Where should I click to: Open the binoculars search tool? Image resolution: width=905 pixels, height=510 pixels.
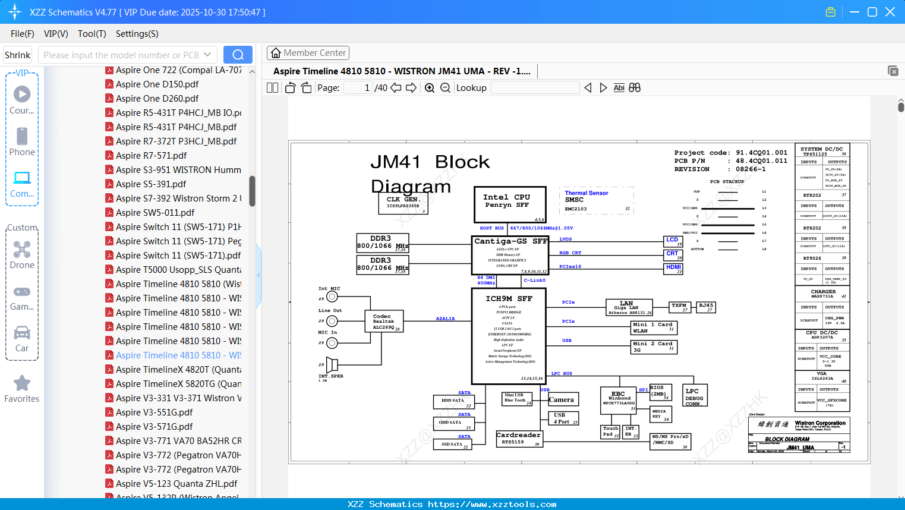(635, 88)
